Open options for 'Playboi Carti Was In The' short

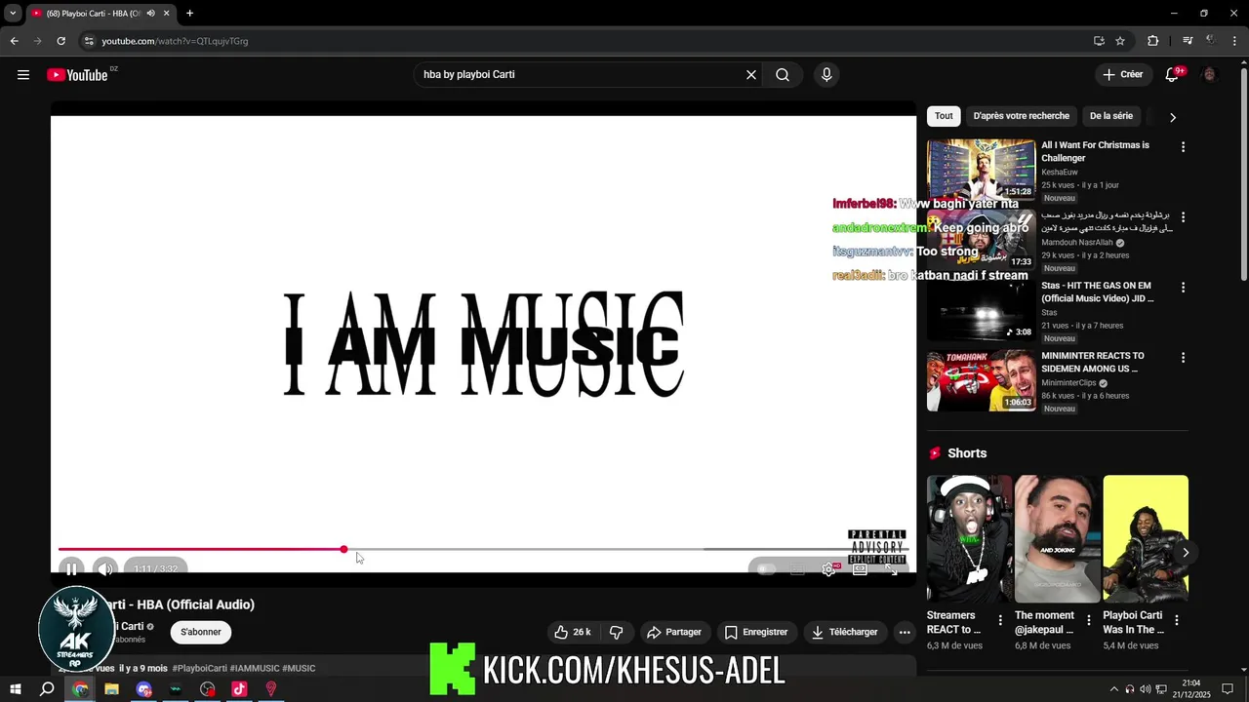(x=1177, y=620)
